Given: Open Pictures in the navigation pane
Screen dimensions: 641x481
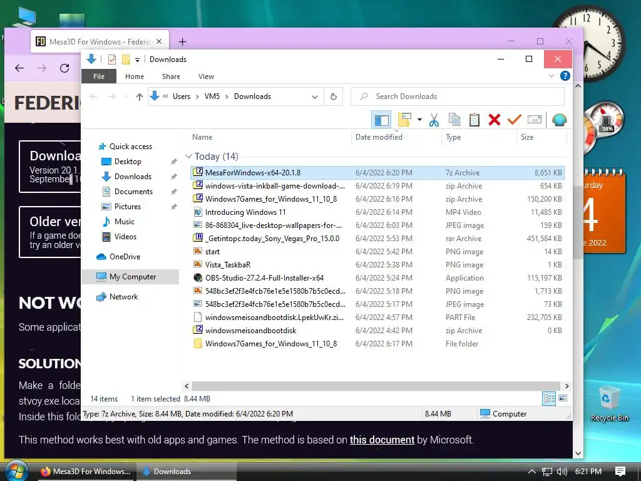Looking at the screenshot, I should point(128,207).
